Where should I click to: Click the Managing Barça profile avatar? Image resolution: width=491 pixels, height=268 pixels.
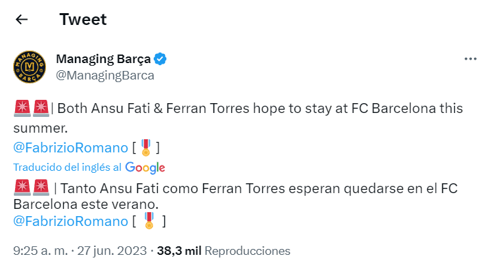click(30, 68)
